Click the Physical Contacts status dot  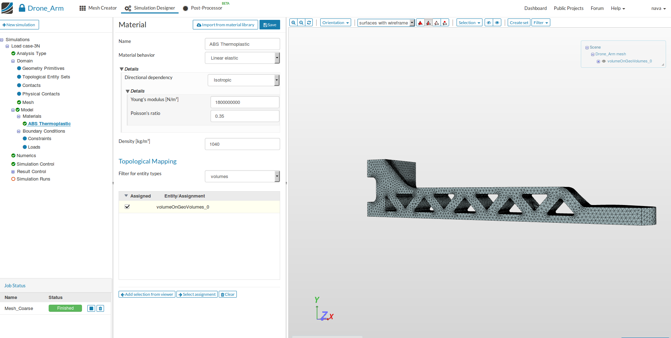pyautogui.click(x=19, y=94)
